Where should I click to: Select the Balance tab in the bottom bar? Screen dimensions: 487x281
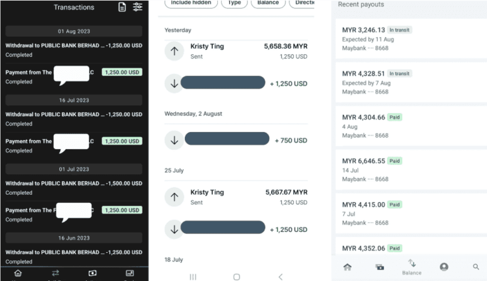pyautogui.click(x=412, y=267)
